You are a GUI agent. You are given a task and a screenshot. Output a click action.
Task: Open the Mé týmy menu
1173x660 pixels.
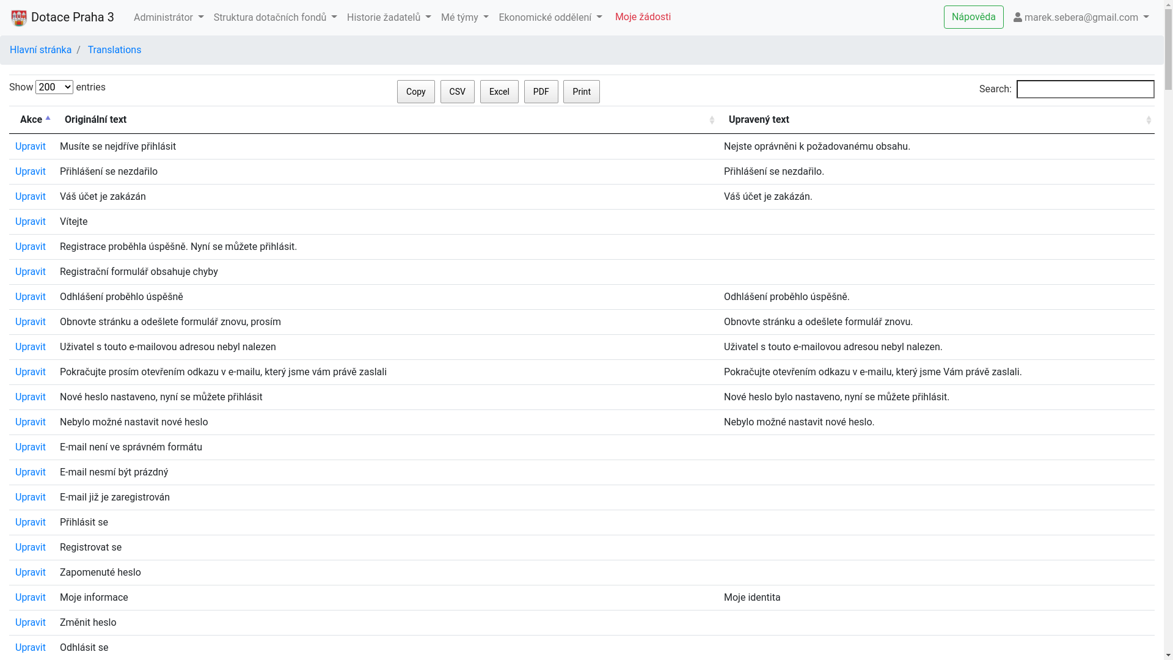[x=464, y=18]
